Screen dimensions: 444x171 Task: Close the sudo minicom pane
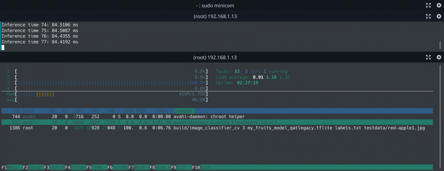tap(439, 5)
